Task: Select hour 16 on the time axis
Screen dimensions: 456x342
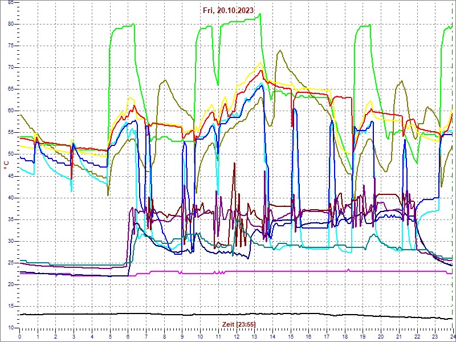Action: tap(308, 336)
